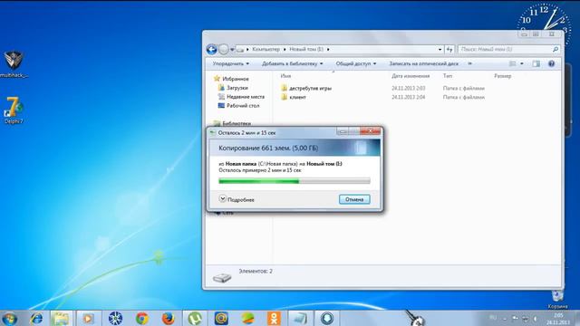This screenshot has height=326, width=580.
Task: Open Общий доступ menu
Action: click(x=356, y=63)
